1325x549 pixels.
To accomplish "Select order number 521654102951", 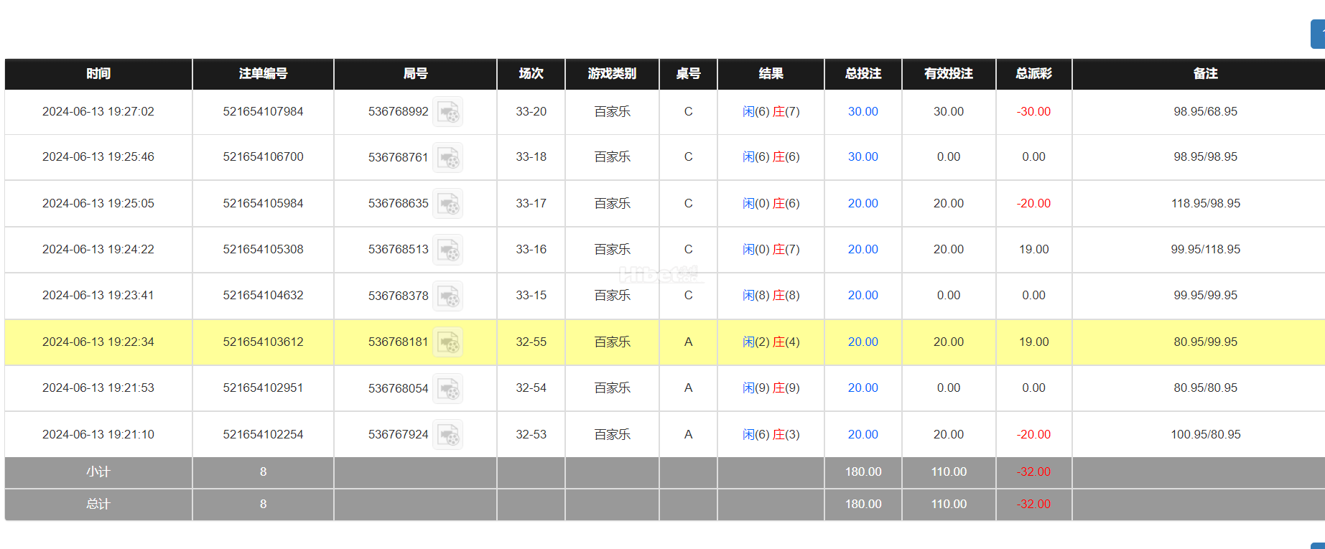I will (263, 388).
